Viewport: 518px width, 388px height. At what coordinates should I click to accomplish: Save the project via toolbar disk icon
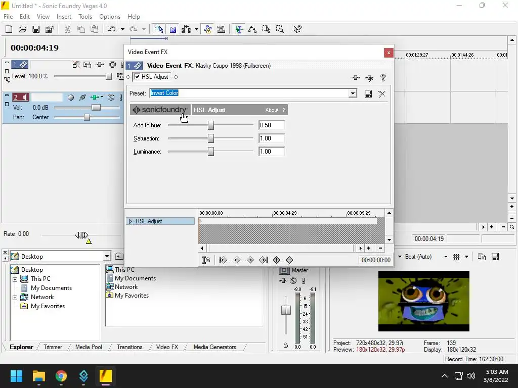click(x=36, y=29)
